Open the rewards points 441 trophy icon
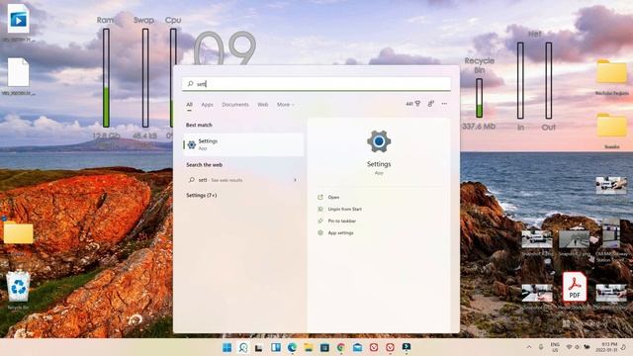Image resolution: width=633 pixels, height=356 pixels. pos(413,104)
